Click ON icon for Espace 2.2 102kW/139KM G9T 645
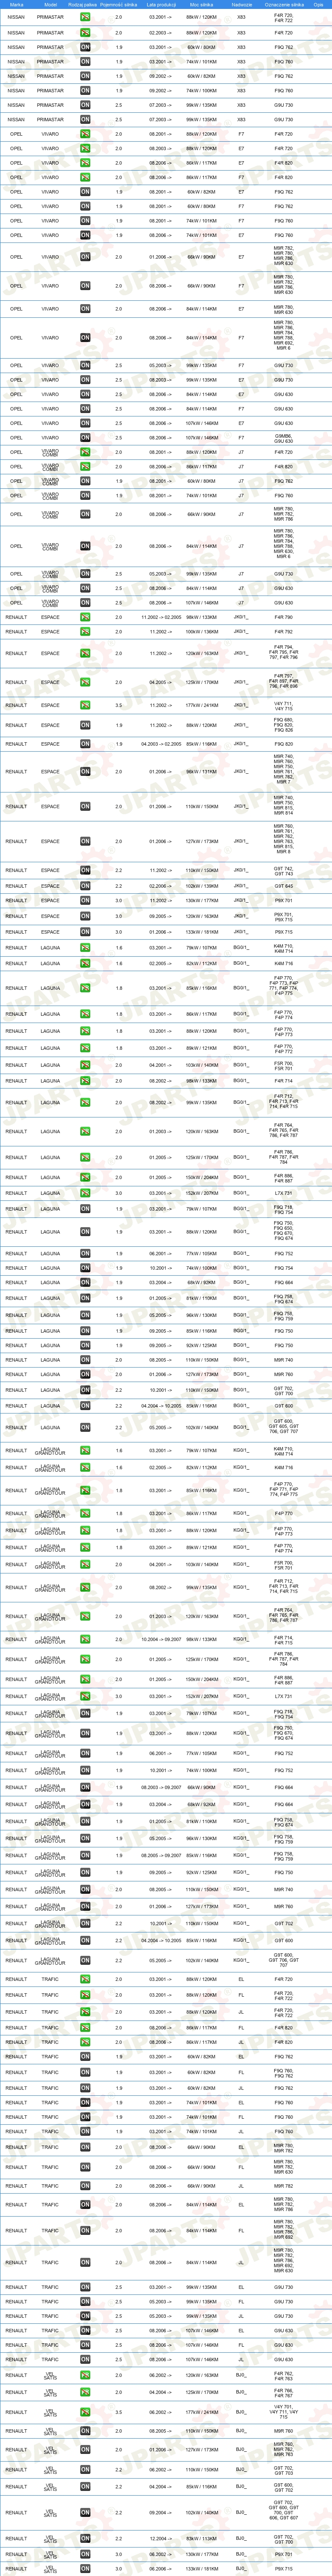This screenshot has height=2576, width=332. 85,885
